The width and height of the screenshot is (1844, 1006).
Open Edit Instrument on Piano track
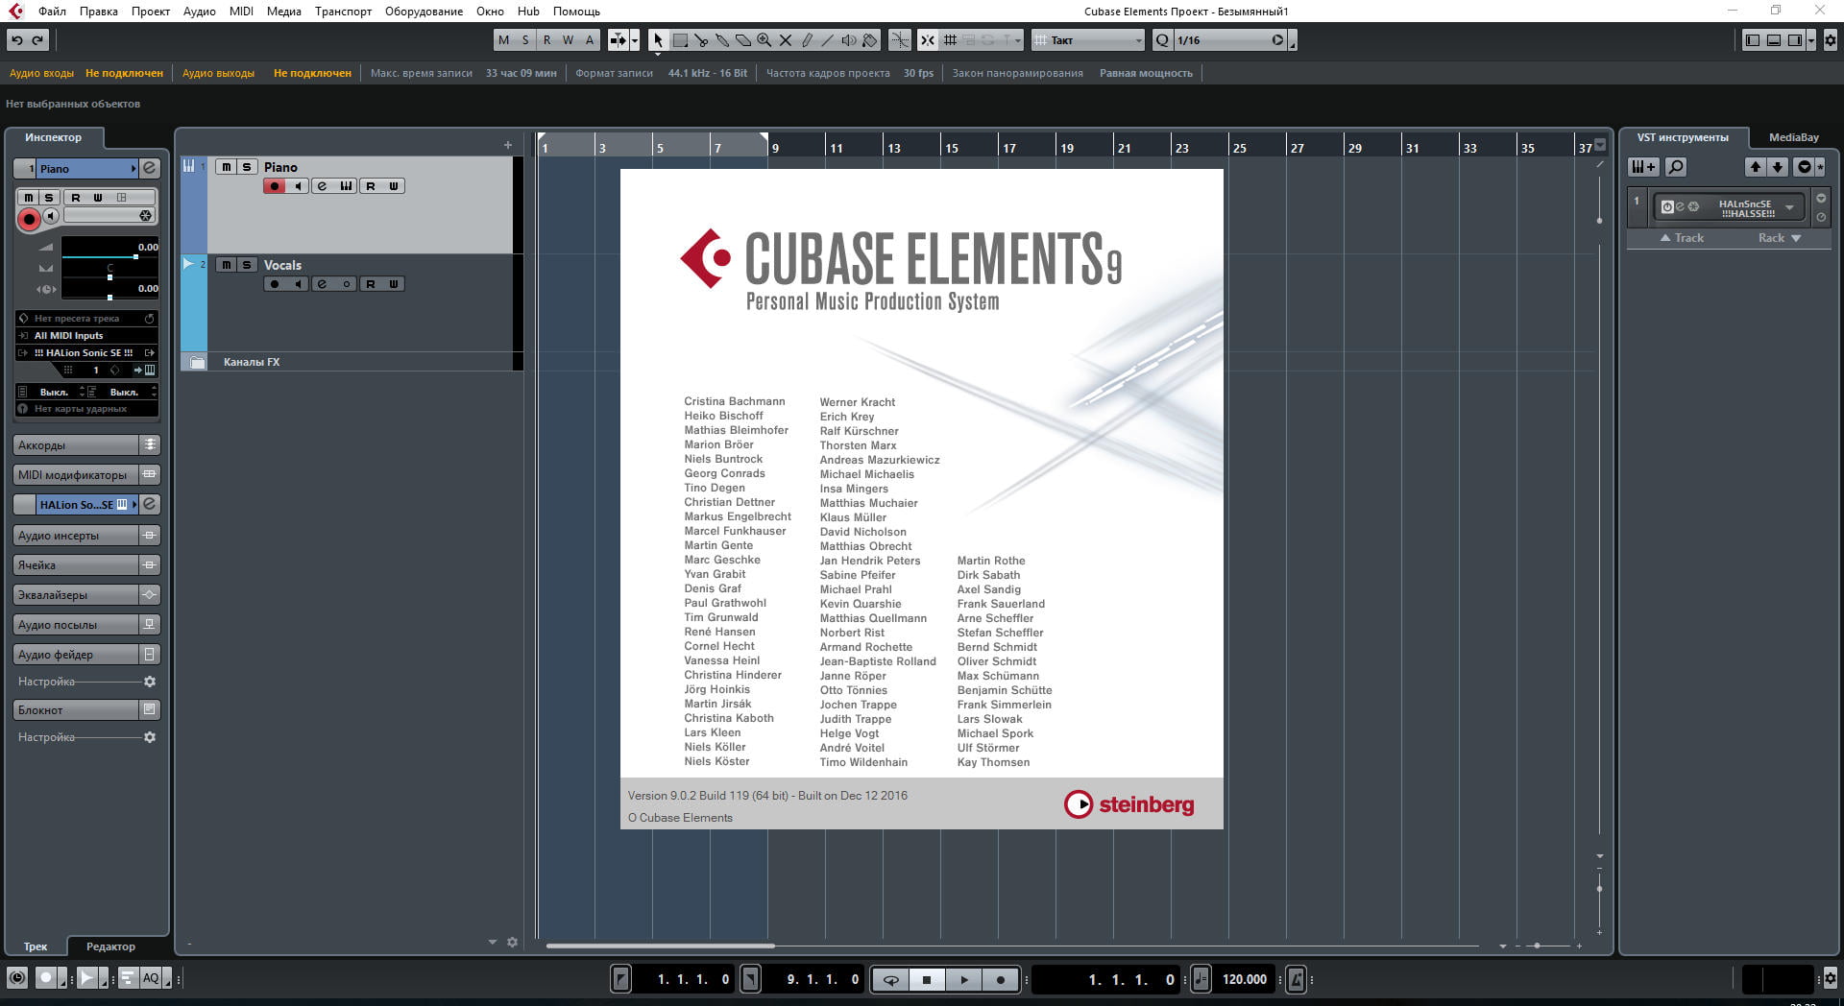[346, 186]
